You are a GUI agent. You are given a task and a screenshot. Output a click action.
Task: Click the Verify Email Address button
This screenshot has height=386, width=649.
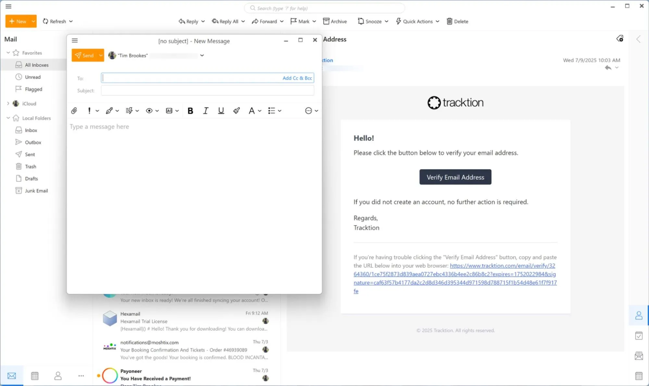click(455, 177)
